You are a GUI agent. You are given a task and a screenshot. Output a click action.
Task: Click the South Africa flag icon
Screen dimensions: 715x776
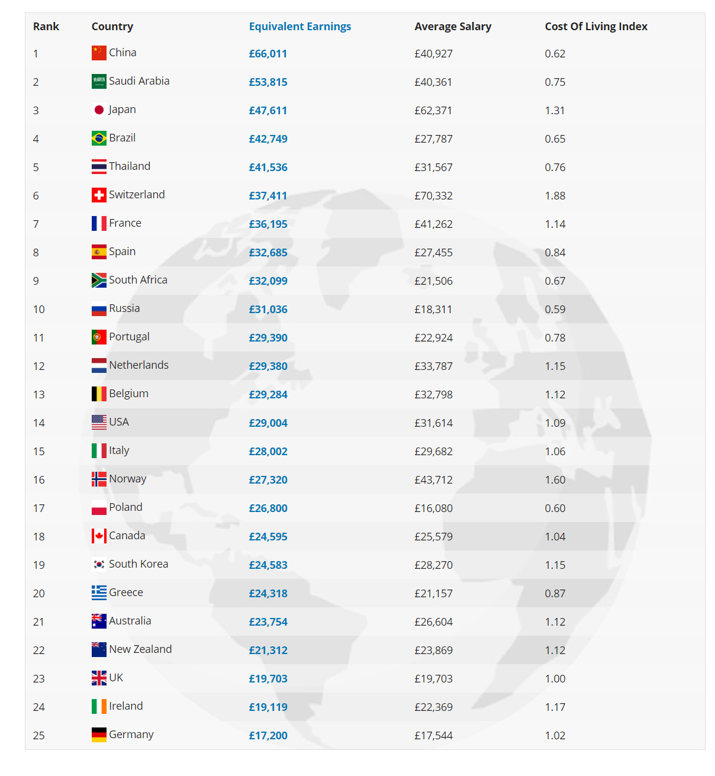pyautogui.click(x=99, y=280)
